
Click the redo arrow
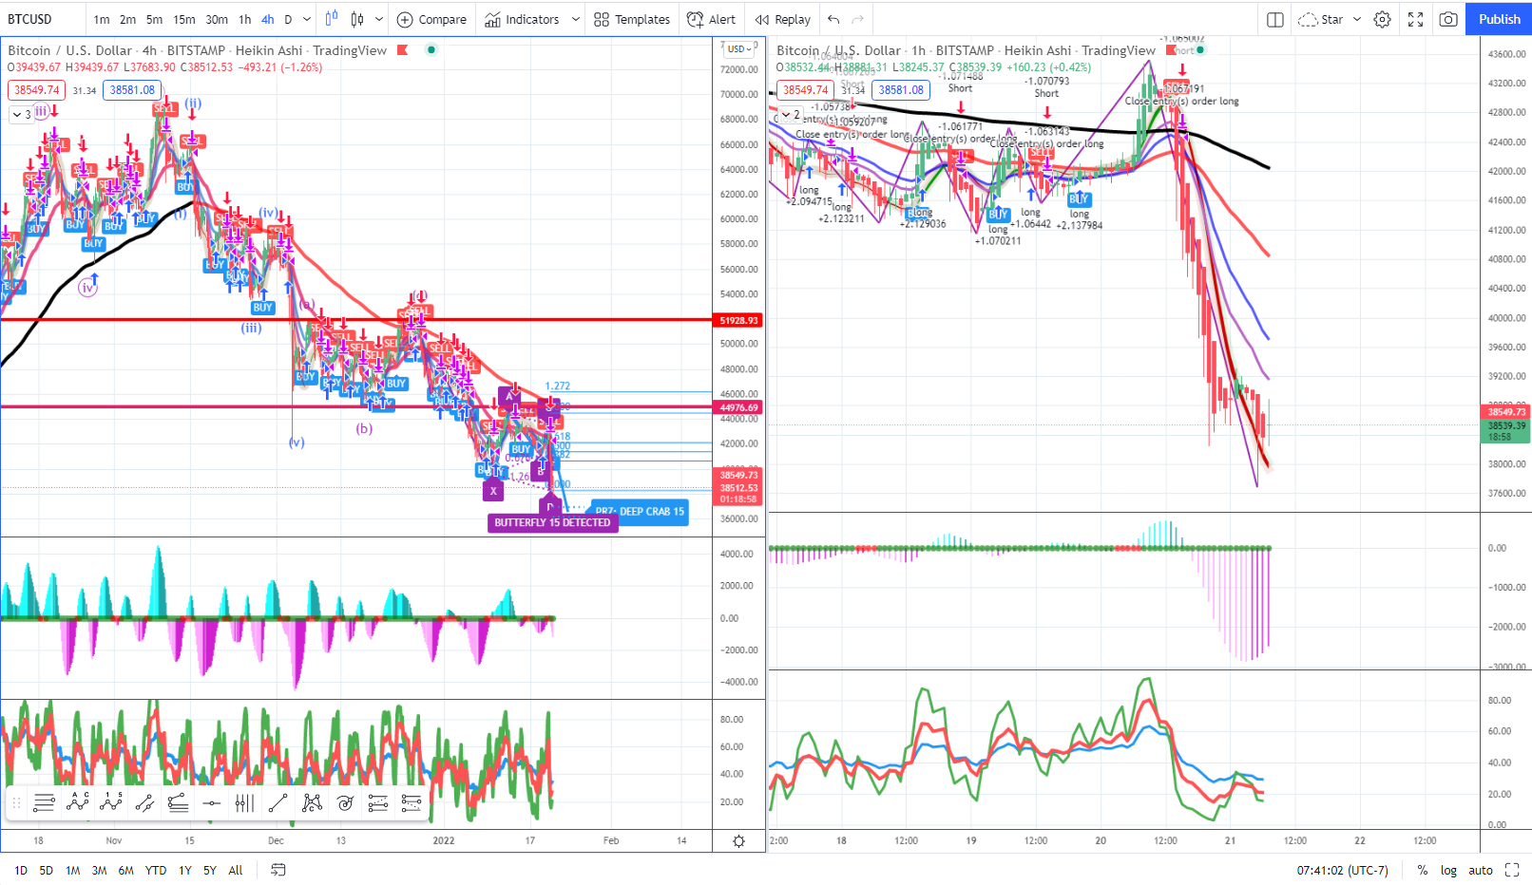tap(858, 19)
